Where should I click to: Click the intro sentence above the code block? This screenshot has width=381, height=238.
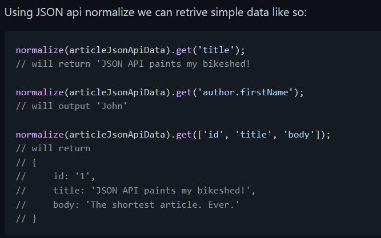[155, 11]
